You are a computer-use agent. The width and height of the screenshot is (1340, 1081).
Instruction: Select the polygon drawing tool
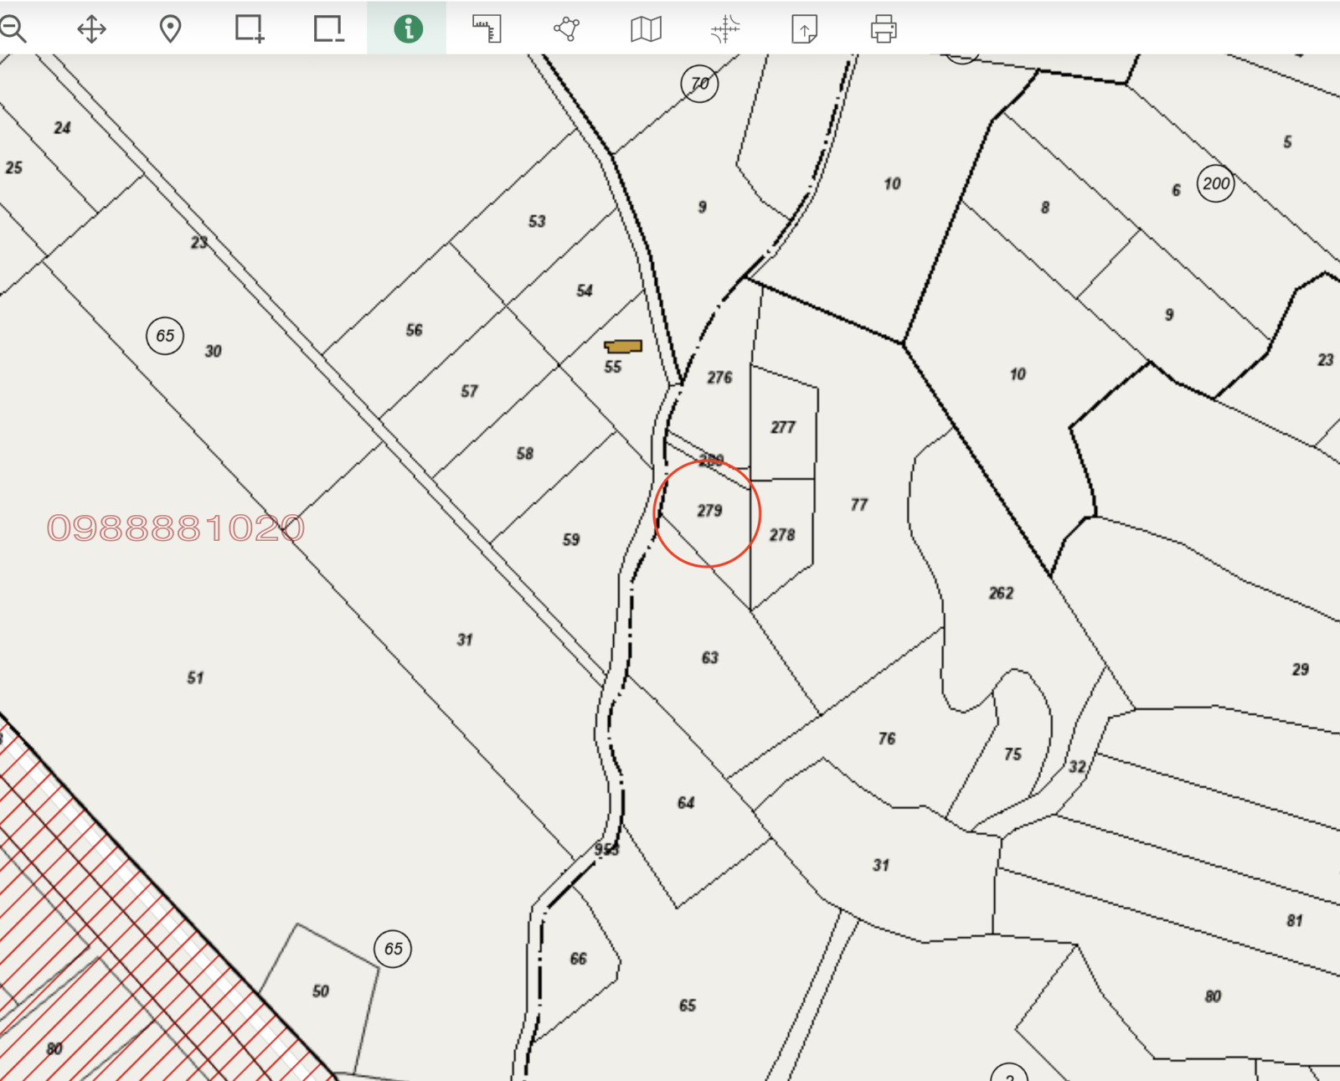pyautogui.click(x=567, y=29)
